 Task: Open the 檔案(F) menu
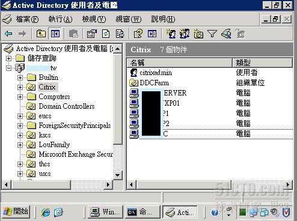coord(27,19)
